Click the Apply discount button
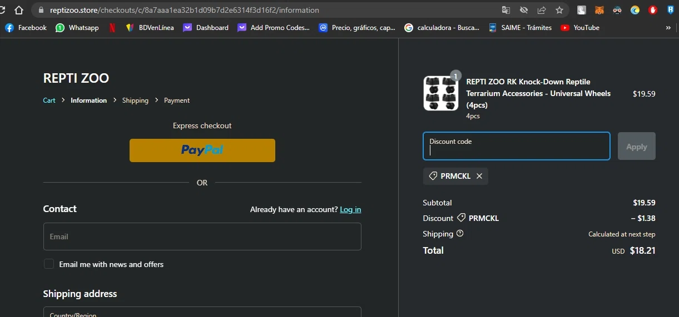Screen dimensions: 679x317 (637, 146)
